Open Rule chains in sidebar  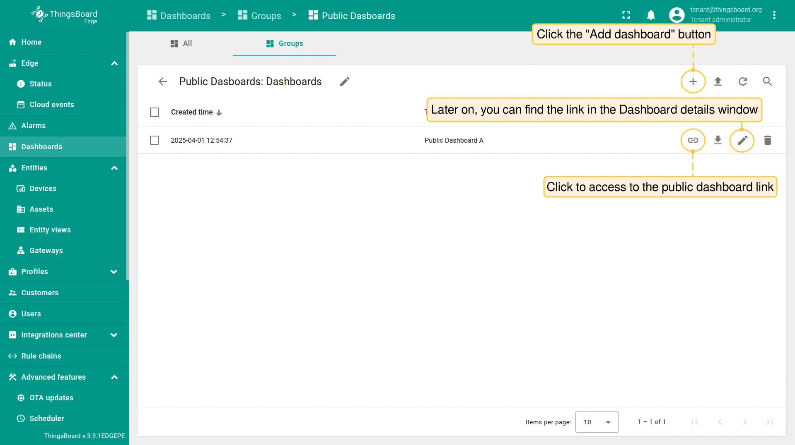point(41,356)
